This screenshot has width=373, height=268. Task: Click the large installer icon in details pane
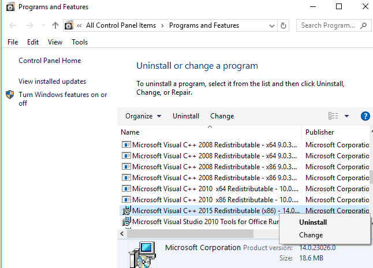[x=142, y=255]
